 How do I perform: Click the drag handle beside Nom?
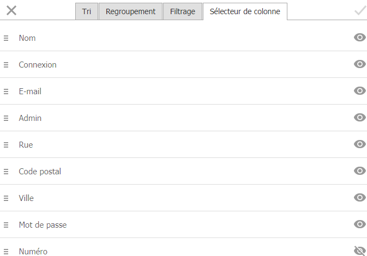[6, 38]
